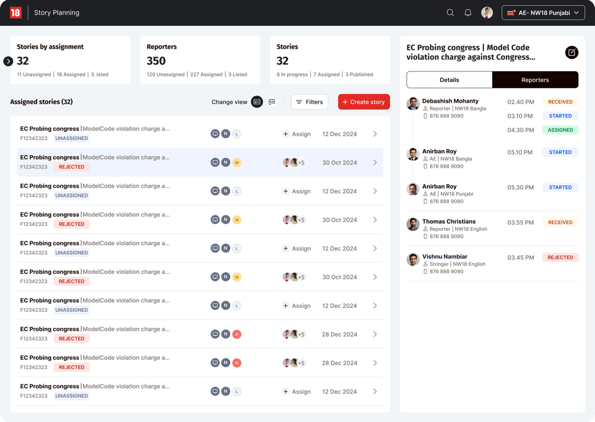595x422 pixels.
Task: Open the user profile avatar
Action: point(487,13)
